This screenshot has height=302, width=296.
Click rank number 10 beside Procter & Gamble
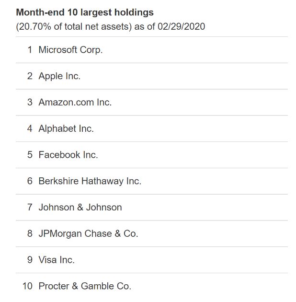pos(27,286)
